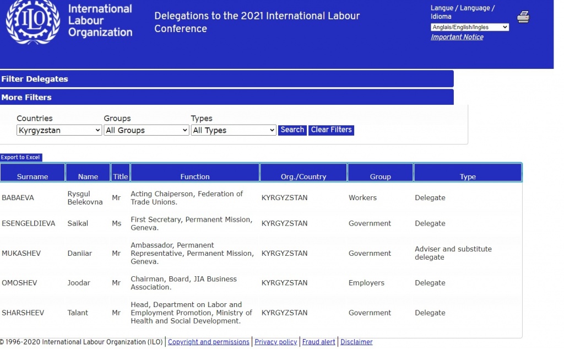Follow the Fraud alert link

pos(318,342)
